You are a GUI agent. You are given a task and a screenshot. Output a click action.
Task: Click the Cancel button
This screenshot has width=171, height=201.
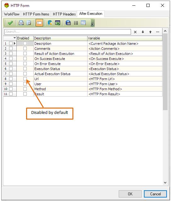[155, 194]
